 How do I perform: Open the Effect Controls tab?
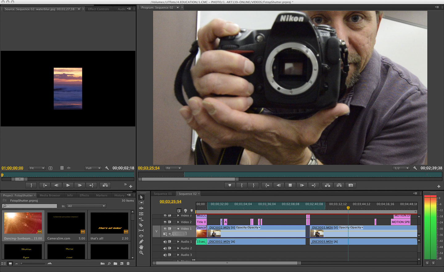(x=98, y=9)
